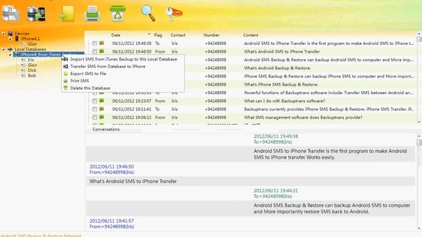Collapse the Local Databases node

pos(3,49)
